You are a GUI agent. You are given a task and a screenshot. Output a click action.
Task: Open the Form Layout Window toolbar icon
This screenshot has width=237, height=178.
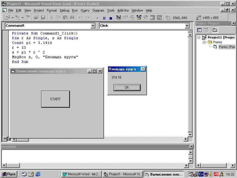(132, 18)
